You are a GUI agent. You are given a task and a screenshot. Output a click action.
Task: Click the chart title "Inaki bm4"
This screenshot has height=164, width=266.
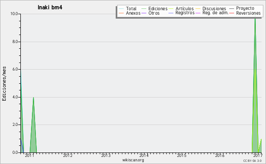point(50,8)
